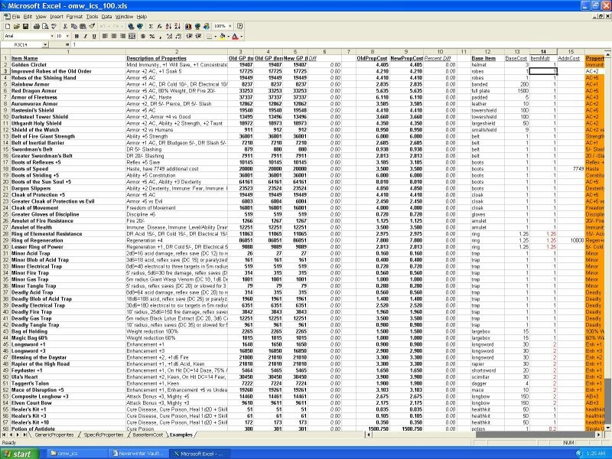Expand the 100% zoom dropdown
The image size is (612, 459).
(x=230, y=26)
